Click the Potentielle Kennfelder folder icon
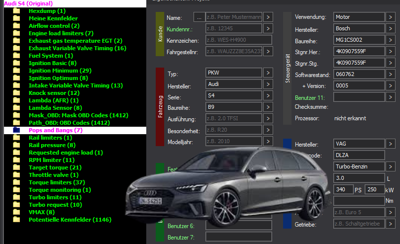The height and width of the screenshot is (244, 400). click(16, 220)
